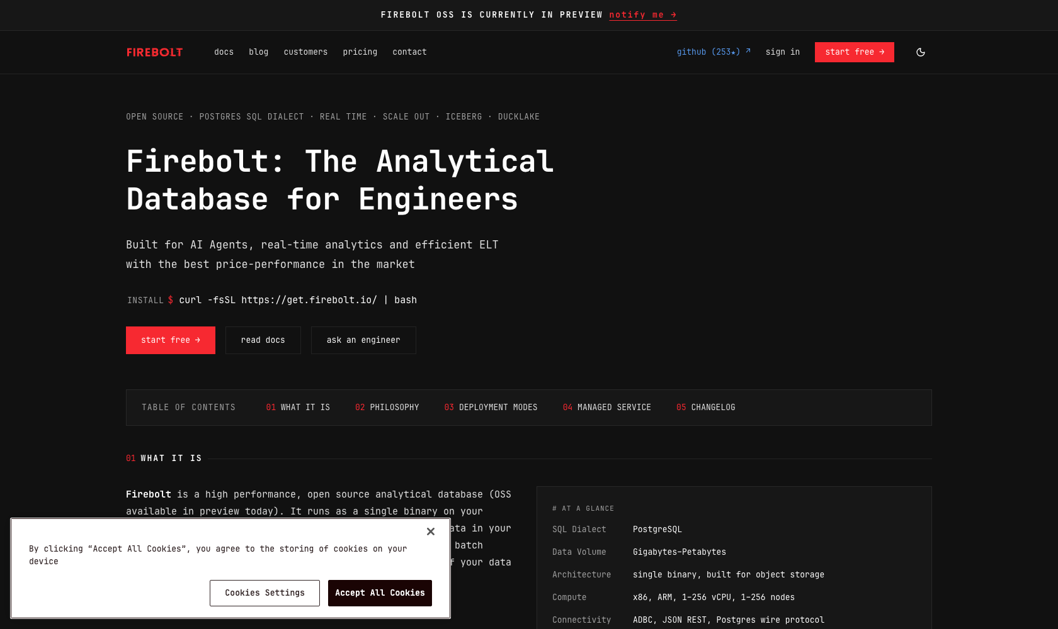The height and width of the screenshot is (629, 1058).
Task: Click the Architecture label
Action: [x=582, y=575]
